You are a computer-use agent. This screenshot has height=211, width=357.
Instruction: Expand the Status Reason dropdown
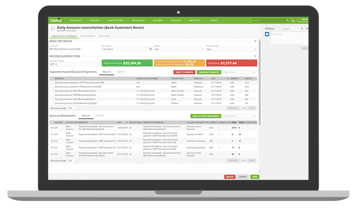coord(231,49)
